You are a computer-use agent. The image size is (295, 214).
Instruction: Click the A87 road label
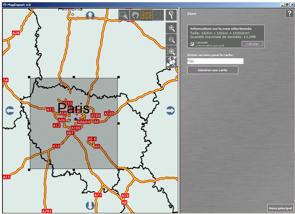pyautogui.click(x=70, y=133)
